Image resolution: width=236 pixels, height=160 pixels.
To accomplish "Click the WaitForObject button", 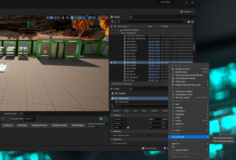I will pyautogui.click(x=77, y=125).
